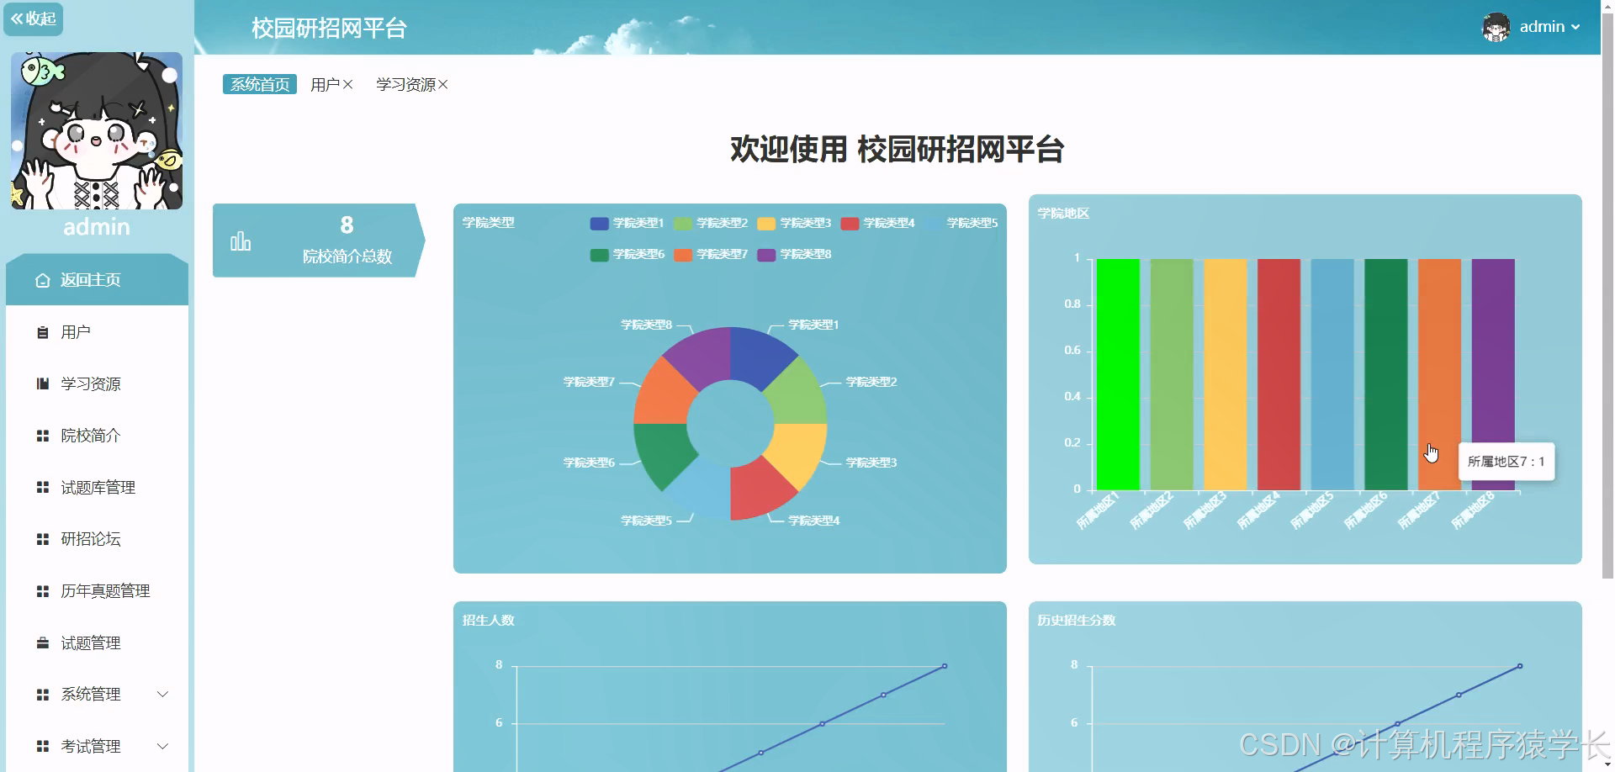This screenshot has height=772, width=1615.
Task: Open 学习资源 via its sidebar icon
Action: (x=43, y=383)
